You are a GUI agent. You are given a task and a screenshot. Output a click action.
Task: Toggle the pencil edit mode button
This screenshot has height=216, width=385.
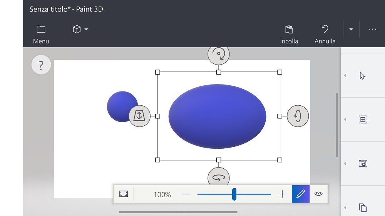tap(301, 194)
